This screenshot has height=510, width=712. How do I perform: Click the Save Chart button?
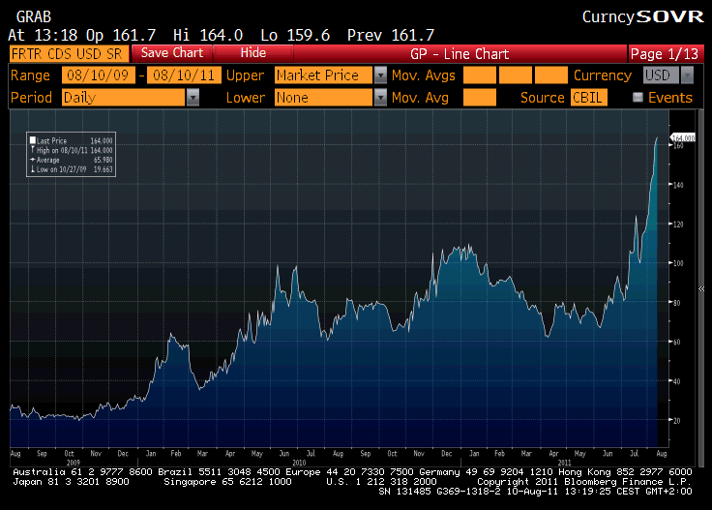coord(172,52)
